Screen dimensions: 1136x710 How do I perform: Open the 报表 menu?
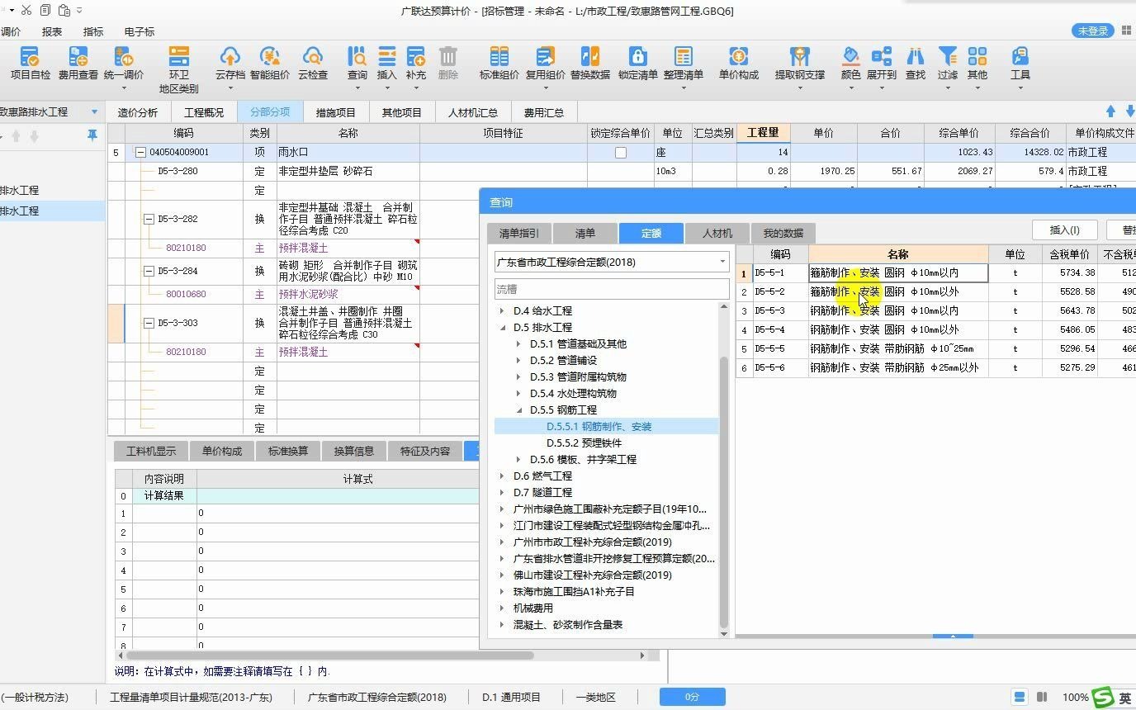pyautogui.click(x=52, y=31)
